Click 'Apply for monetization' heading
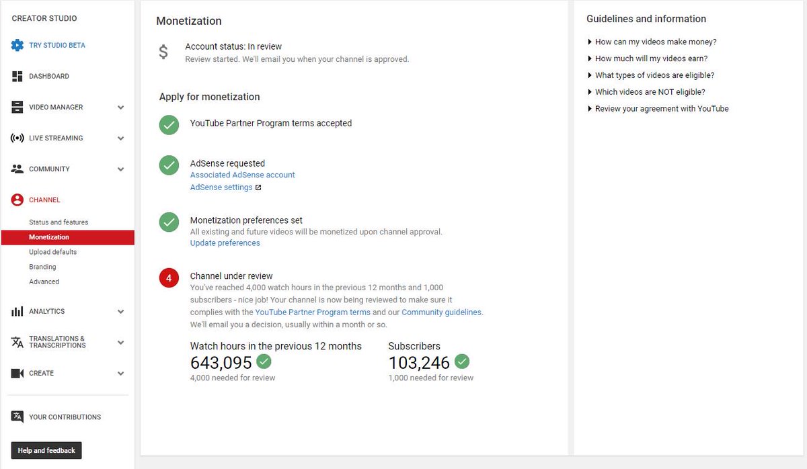 click(210, 97)
